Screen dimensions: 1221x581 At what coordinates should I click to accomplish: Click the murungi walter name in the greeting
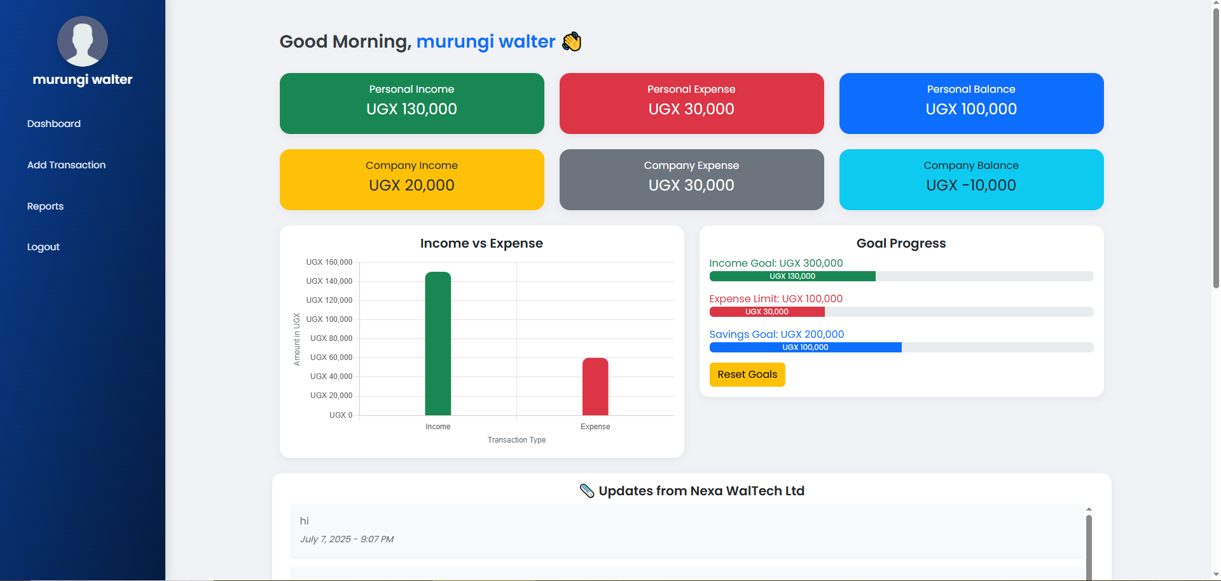(485, 41)
